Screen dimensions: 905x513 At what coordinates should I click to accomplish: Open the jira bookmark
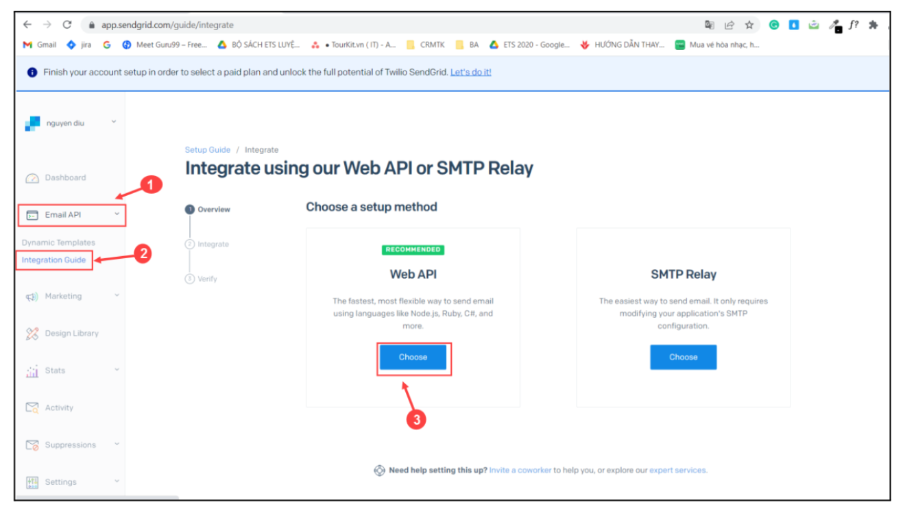tap(79, 45)
